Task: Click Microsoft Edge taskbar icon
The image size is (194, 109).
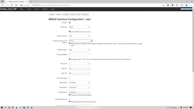Action: [17, 107]
